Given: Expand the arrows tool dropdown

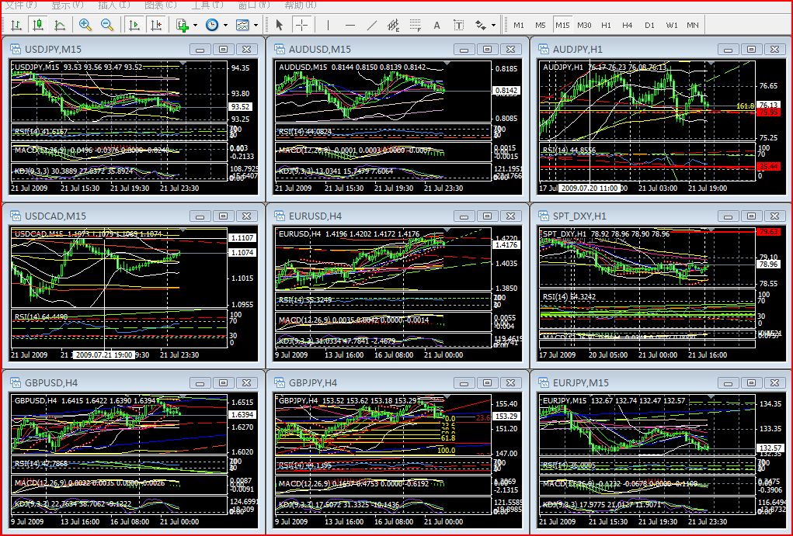Looking at the screenshot, I should click(494, 25).
